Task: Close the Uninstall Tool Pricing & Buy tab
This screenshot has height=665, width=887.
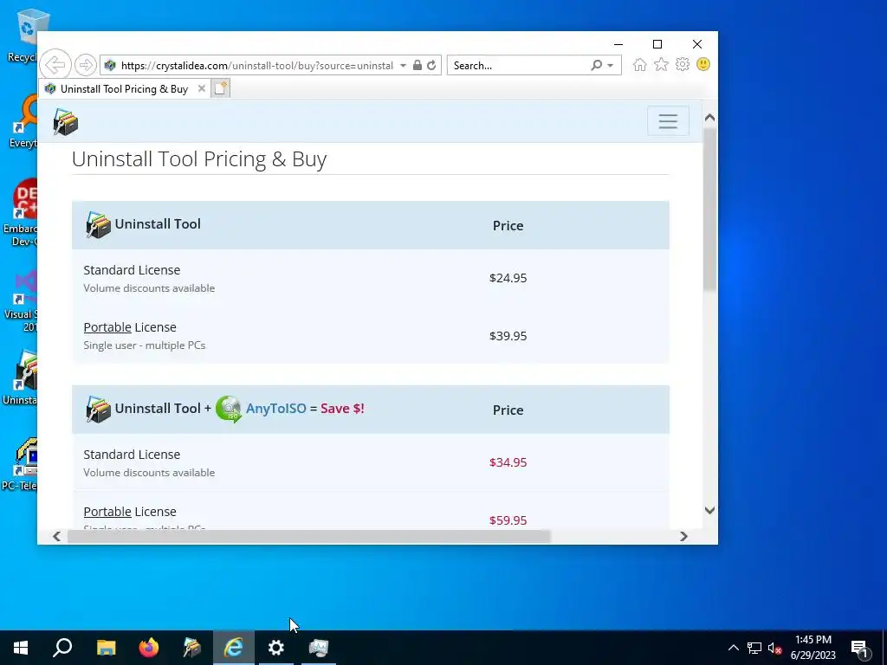Action: coord(201,89)
